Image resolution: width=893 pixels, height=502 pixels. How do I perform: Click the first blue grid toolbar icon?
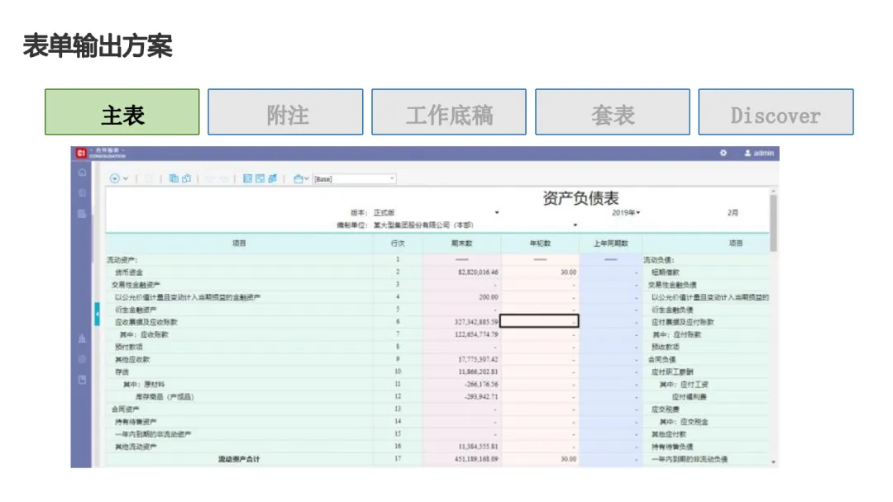(247, 178)
